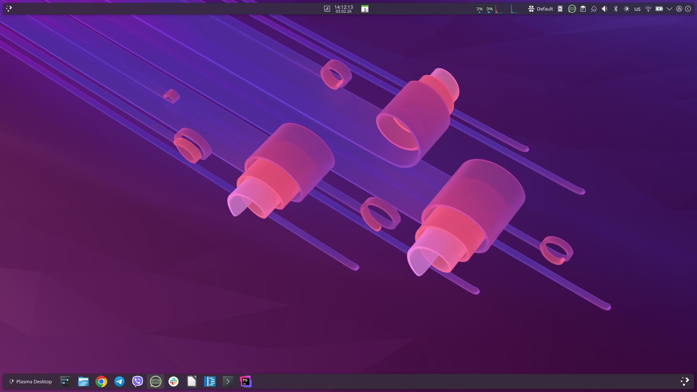Open System Settings sliders icon

point(65,381)
